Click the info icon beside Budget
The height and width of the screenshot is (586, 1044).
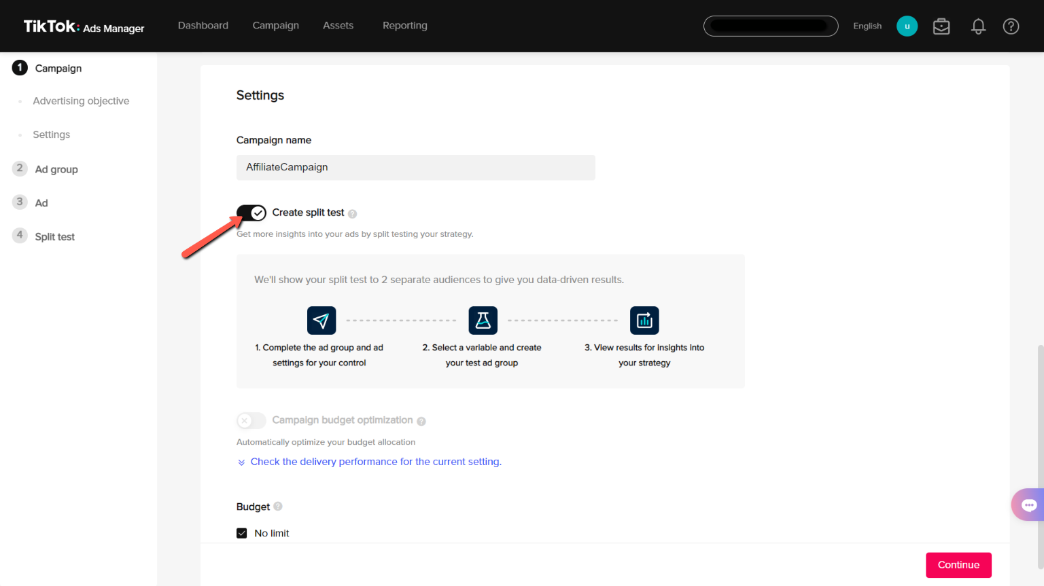(x=278, y=507)
